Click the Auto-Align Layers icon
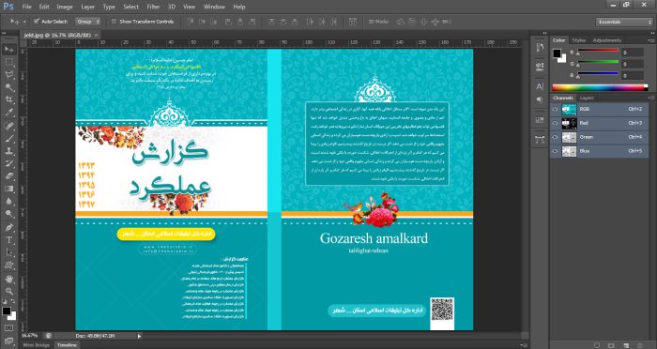Viewport: 657px width, 349px height. click(x=353, y=22)
